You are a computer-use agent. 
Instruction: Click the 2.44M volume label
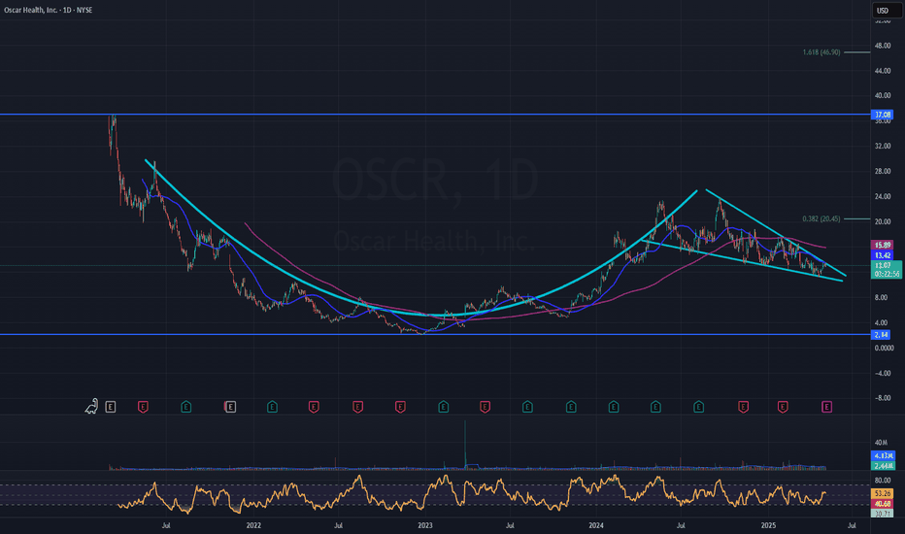coord(884,465)
